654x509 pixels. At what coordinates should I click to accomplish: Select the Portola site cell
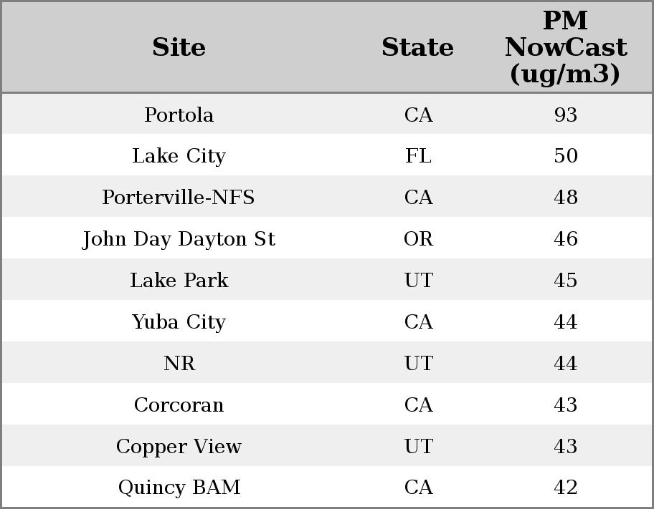pyautogui.click(x=179, y=115)
